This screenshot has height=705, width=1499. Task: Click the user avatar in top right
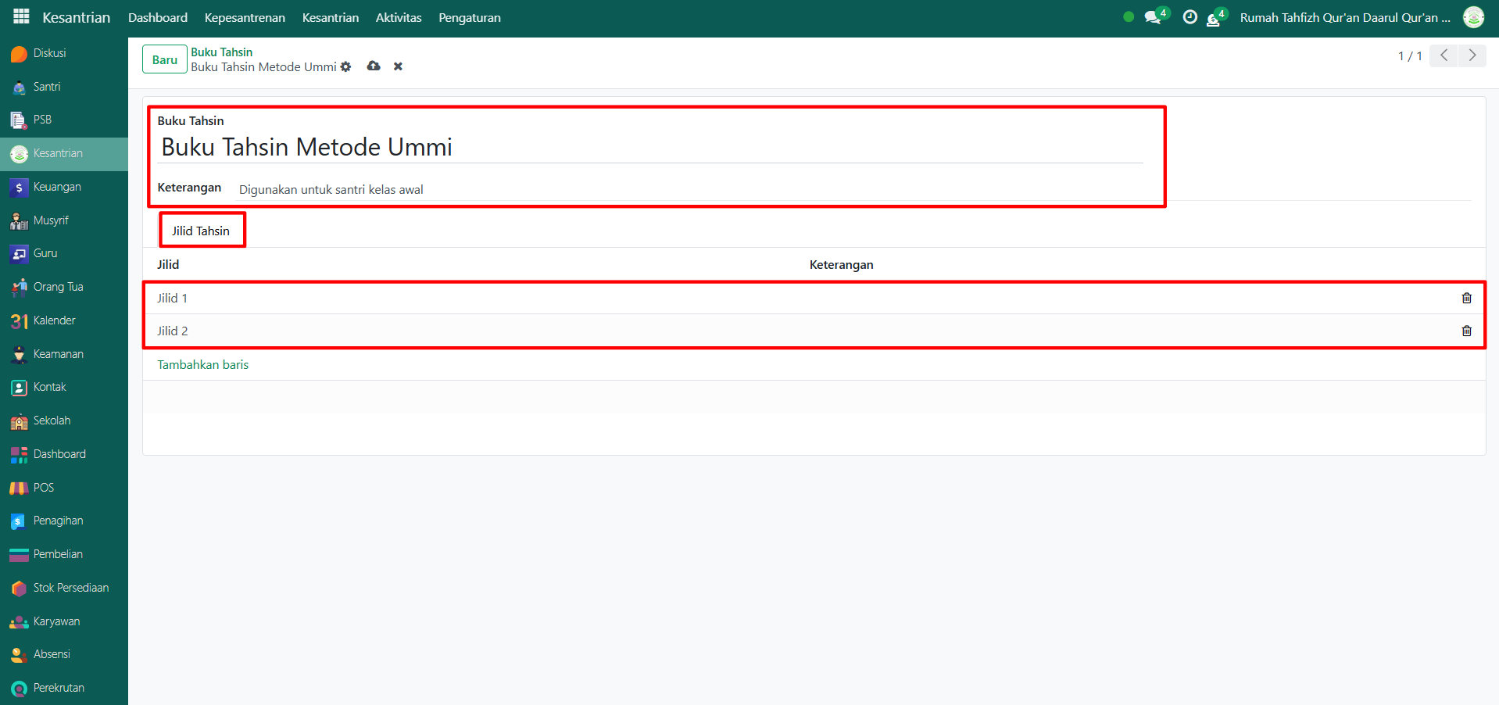click(x=1473, y=17)
